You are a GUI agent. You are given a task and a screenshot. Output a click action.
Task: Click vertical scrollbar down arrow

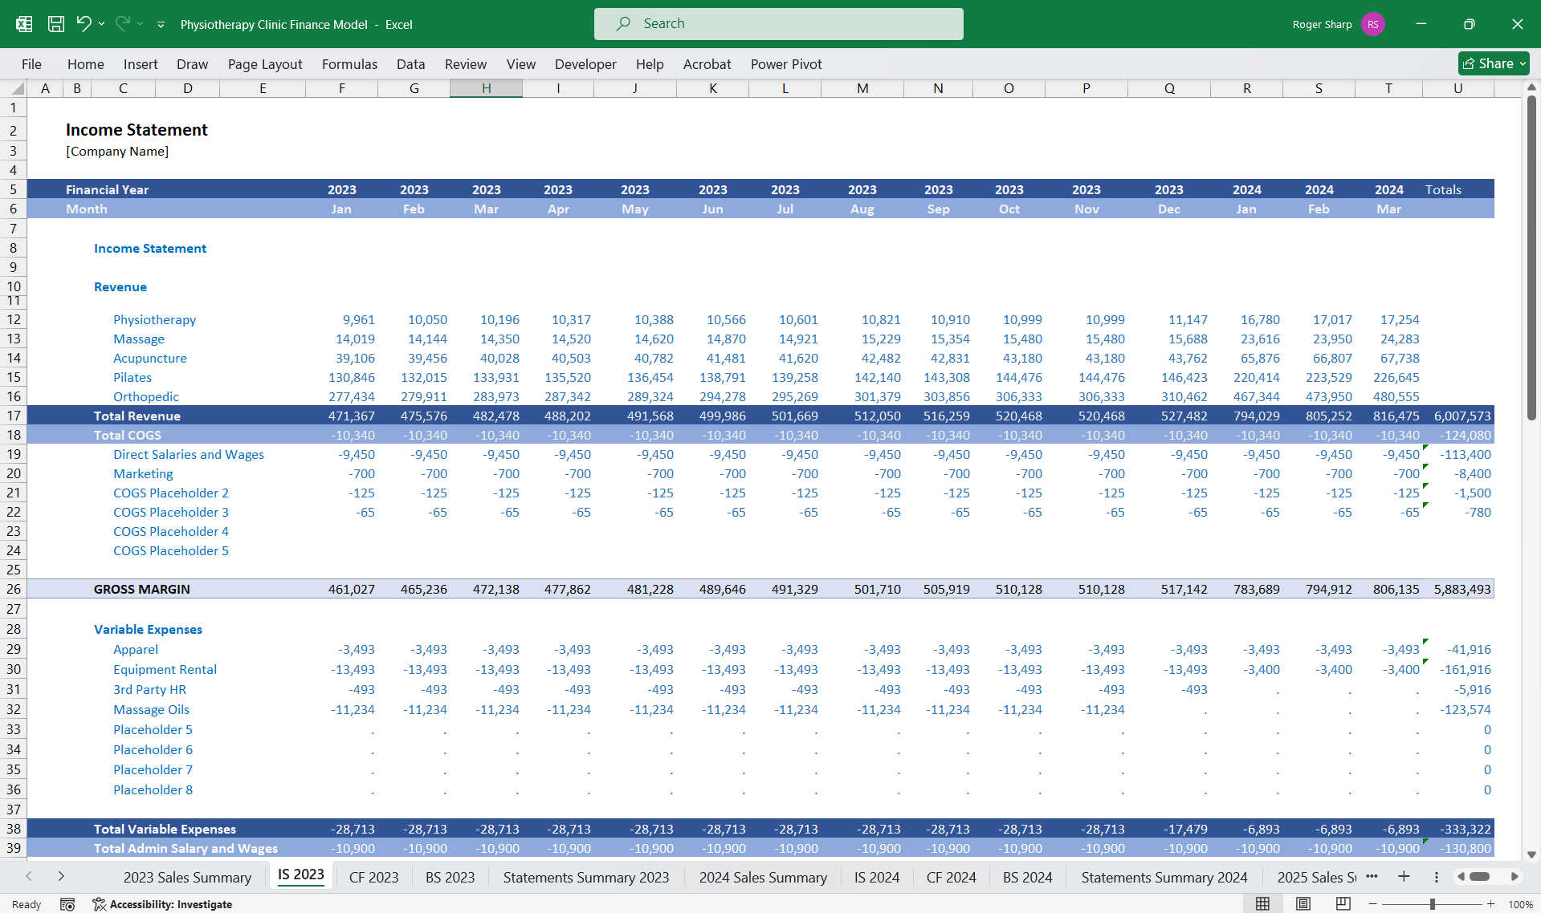click(x=1531, y=855)
